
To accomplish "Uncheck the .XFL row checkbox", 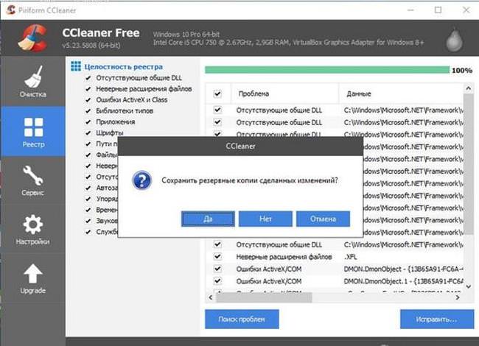I will 217,256.
